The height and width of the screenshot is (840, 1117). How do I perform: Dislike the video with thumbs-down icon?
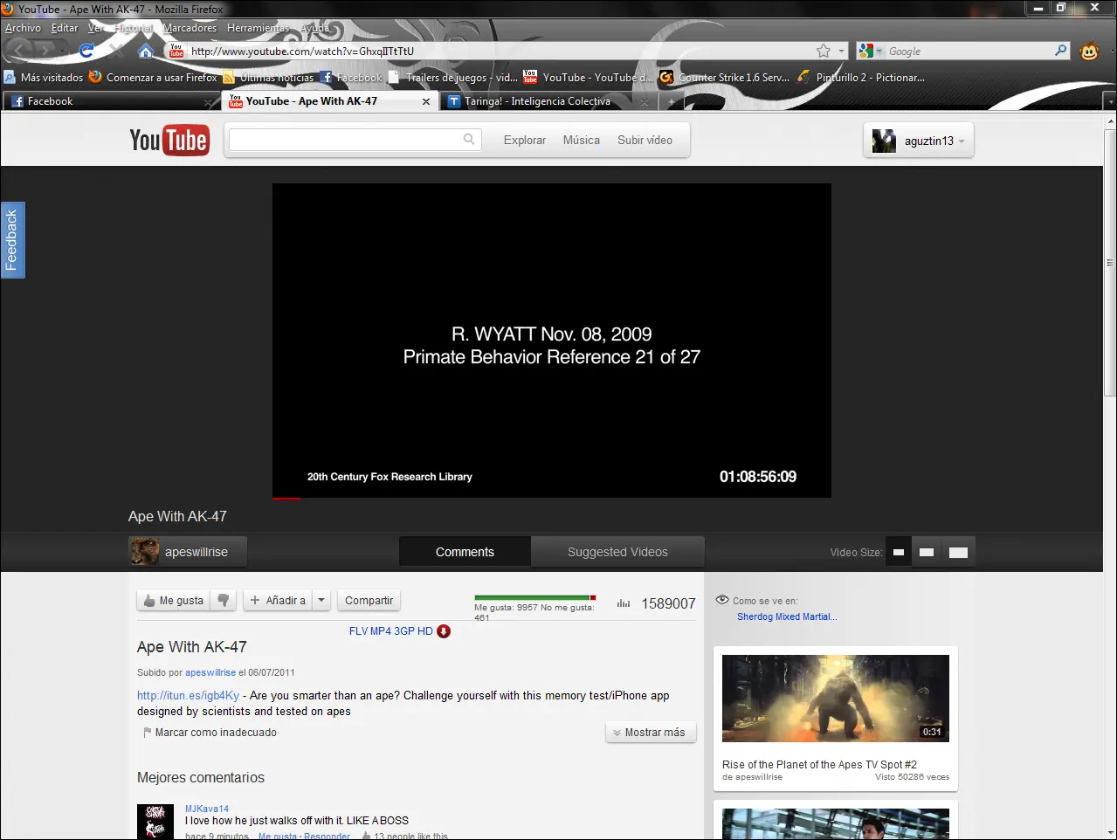[x=224, y=600]
